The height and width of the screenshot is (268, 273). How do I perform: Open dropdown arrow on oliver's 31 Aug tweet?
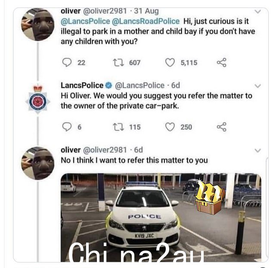click(257, 12)
